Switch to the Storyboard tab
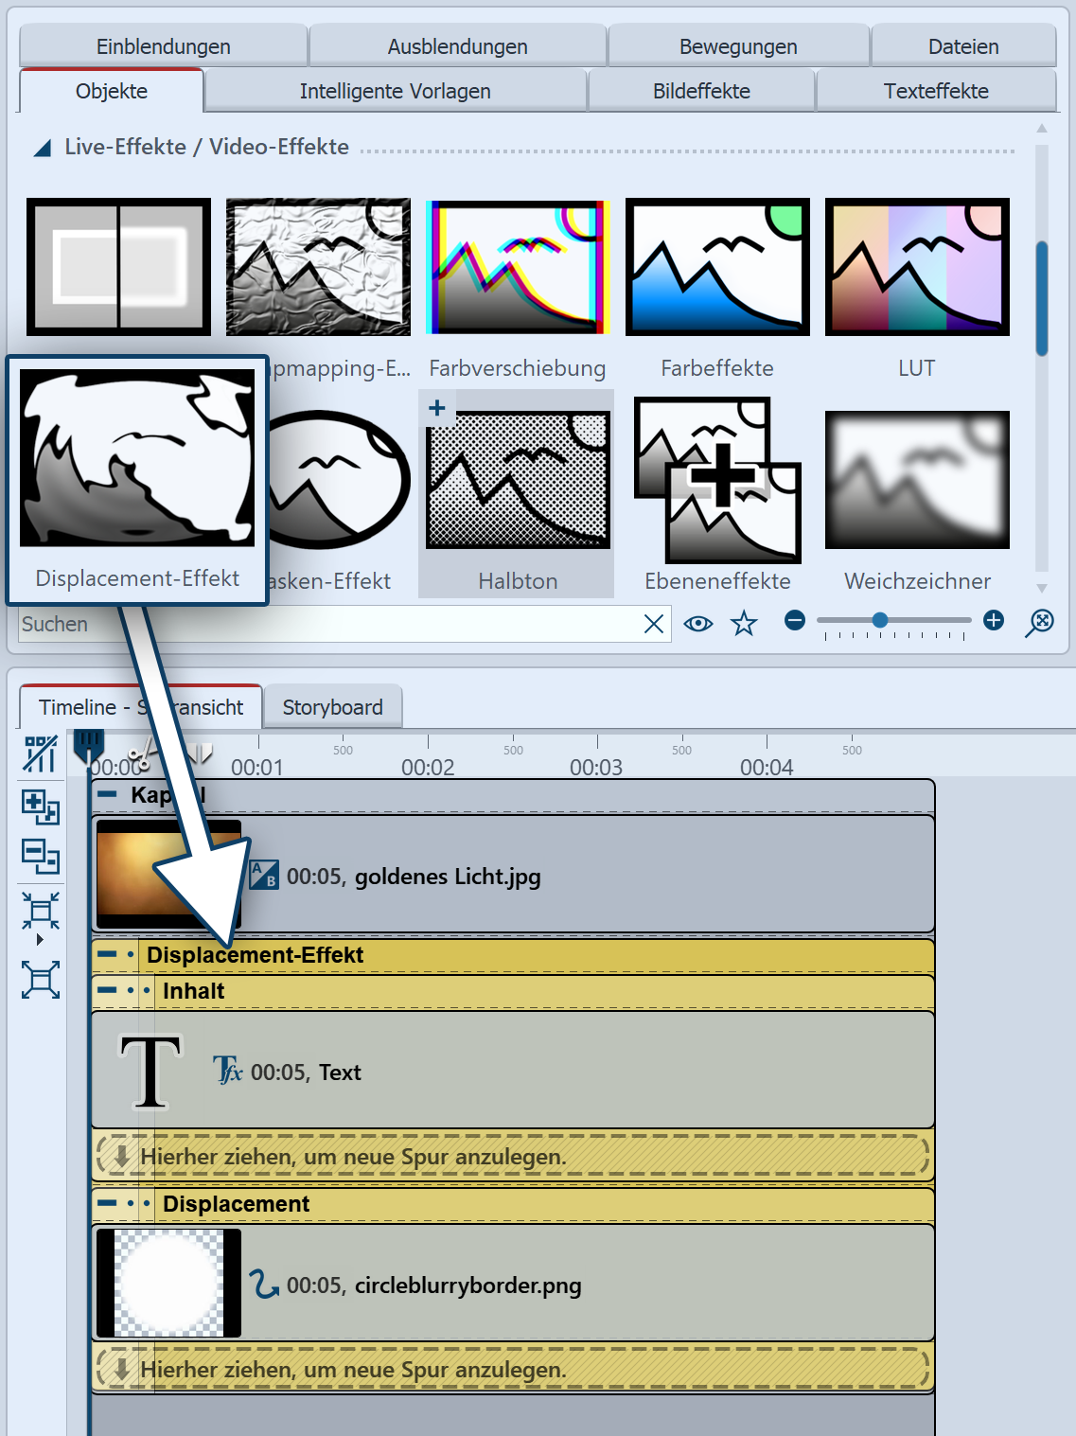1076x1436 pixels. pos(332,707)
